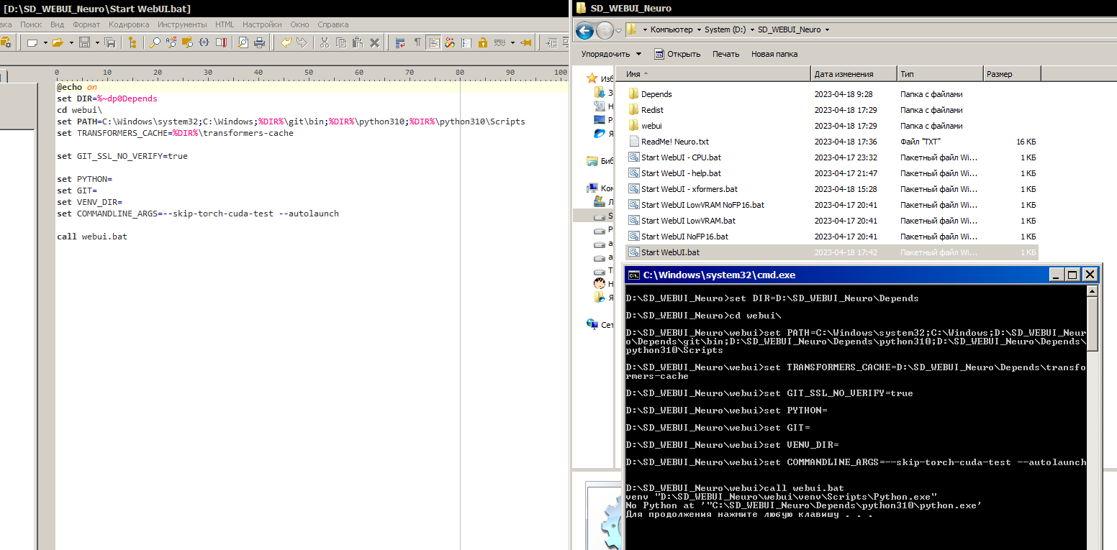This screenshot has height=550, width=1117.
Task: Click the Undo arrow icon
Action: [x=286, y=43]
